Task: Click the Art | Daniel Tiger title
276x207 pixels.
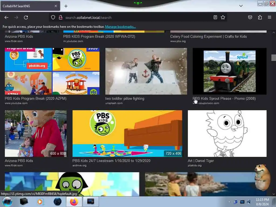Action: 201,161
